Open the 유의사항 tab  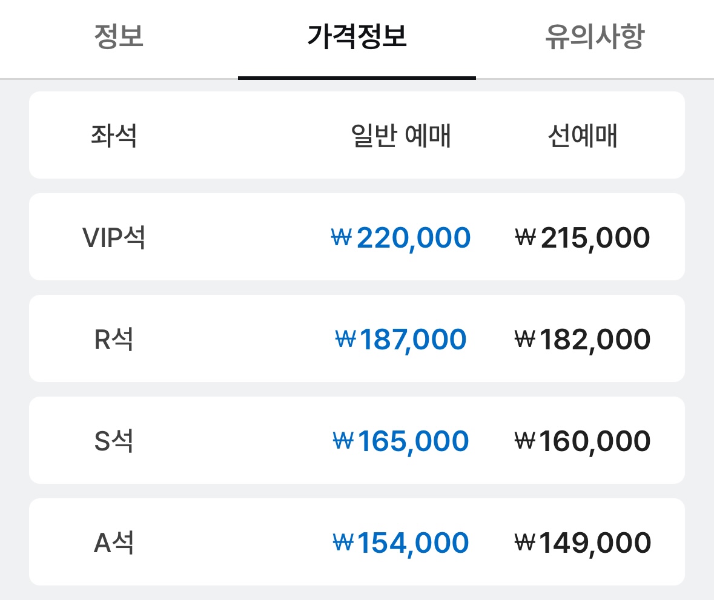(x=594, y=37)
